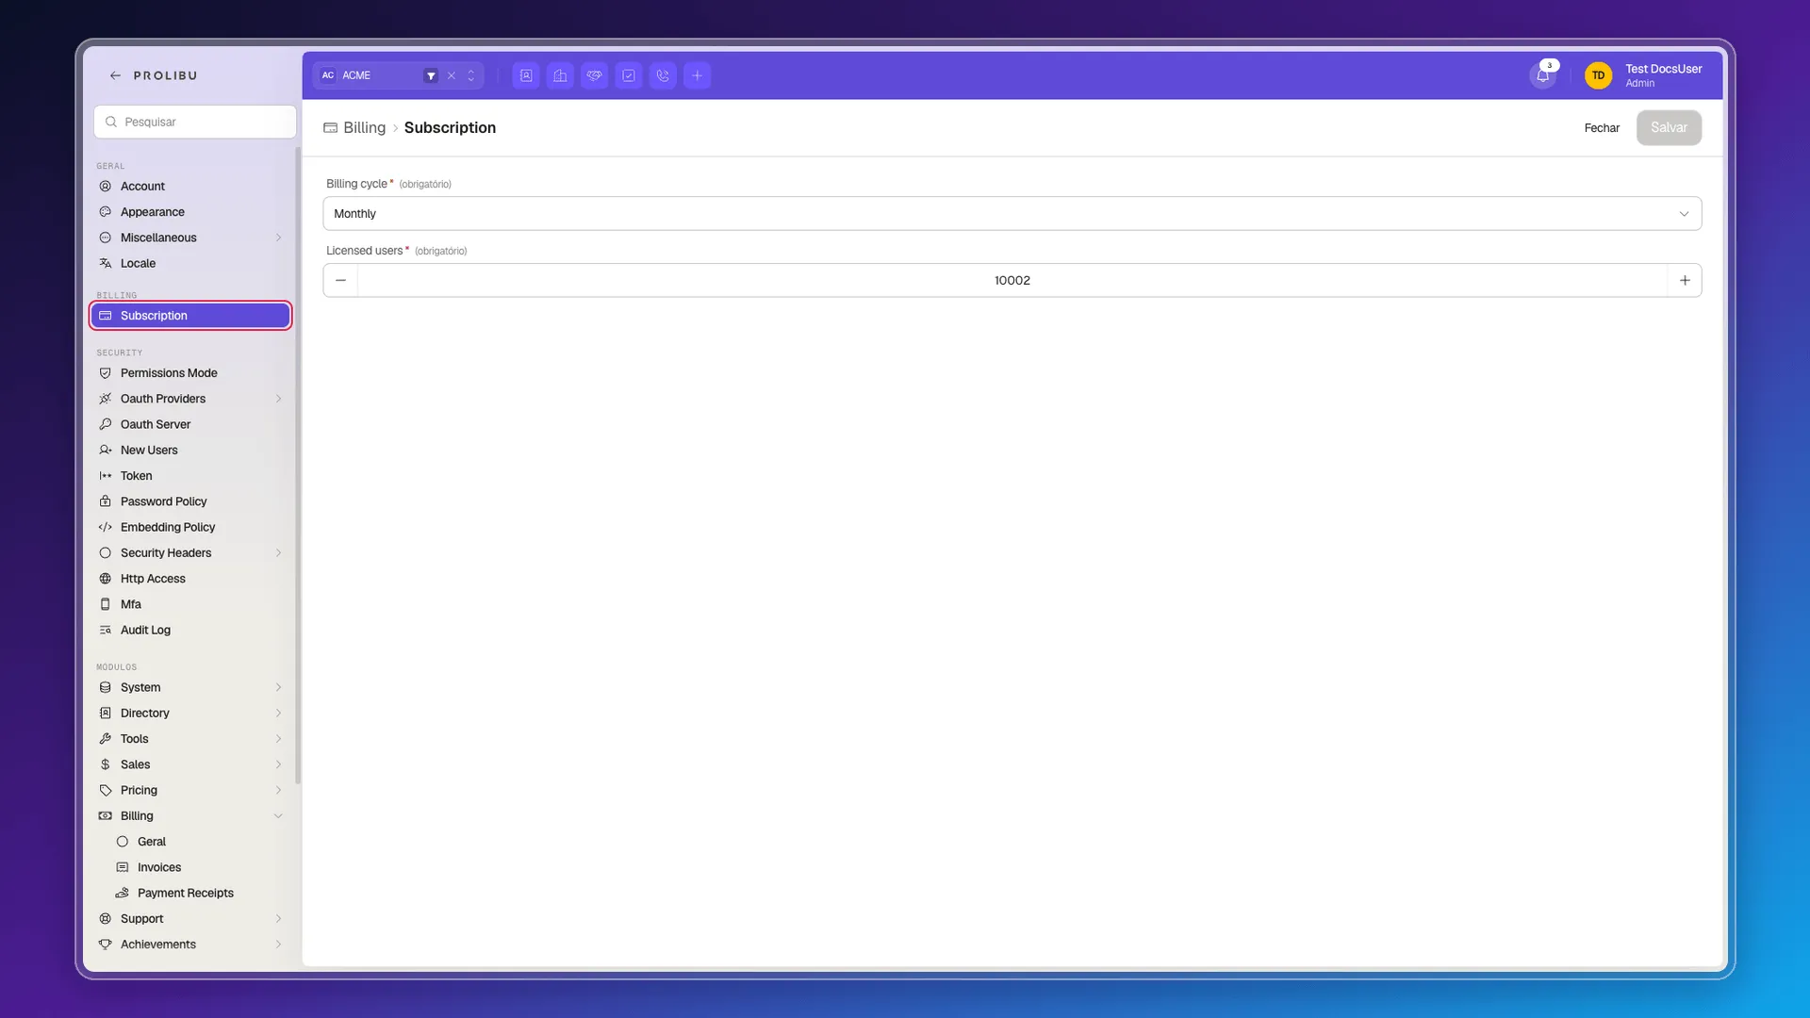Open the Audit Log
Viewport: 1810px width, 1018px height.
(x=190, y=630)
